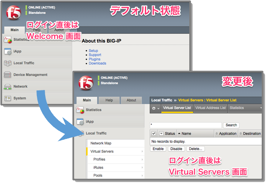Open Statistics section label in changed window

point(93,110)
